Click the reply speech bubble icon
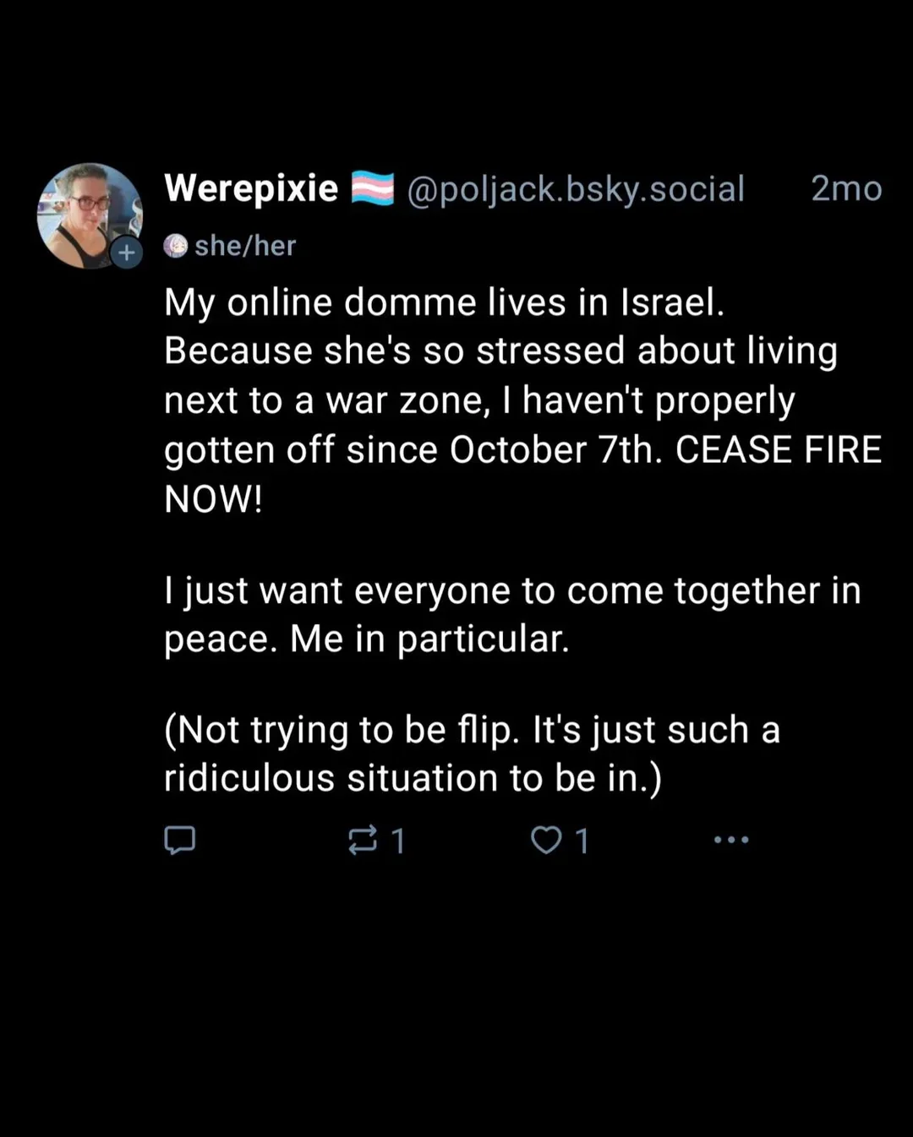Viewport: 913px width, 1137px height. coord(179,840)
